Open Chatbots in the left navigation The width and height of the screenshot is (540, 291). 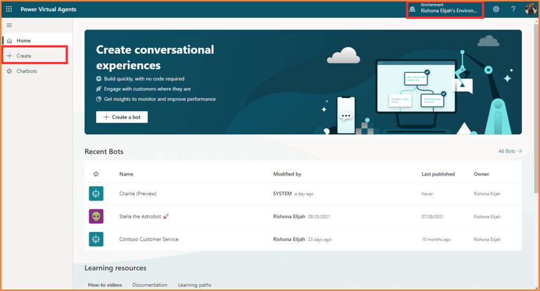point(26,71)
